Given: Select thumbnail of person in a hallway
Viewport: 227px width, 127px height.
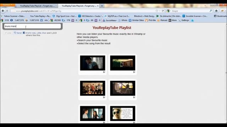Looking at the screenshot, I should [123, 63].
